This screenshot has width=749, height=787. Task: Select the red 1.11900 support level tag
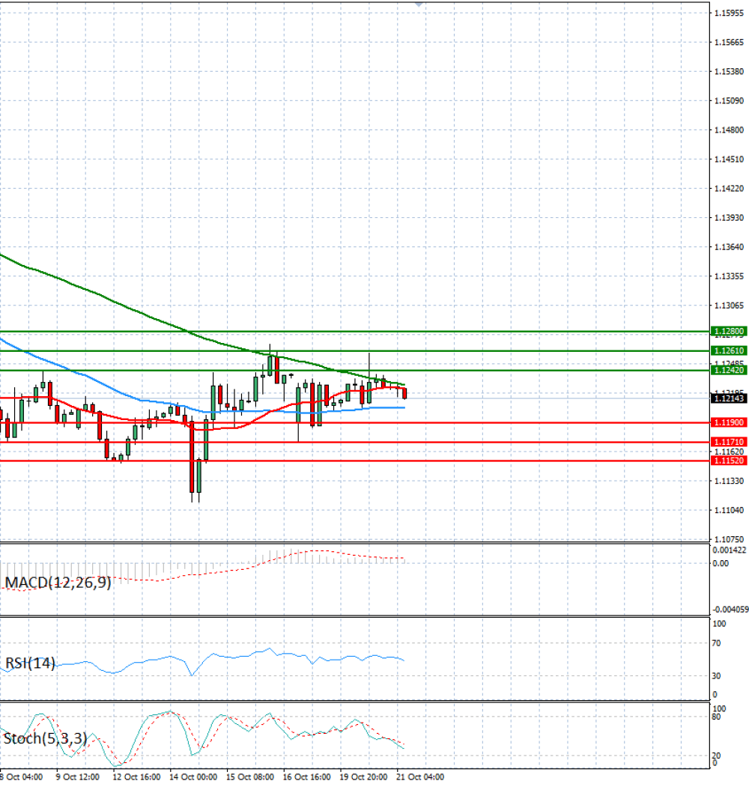coord(729,422)
